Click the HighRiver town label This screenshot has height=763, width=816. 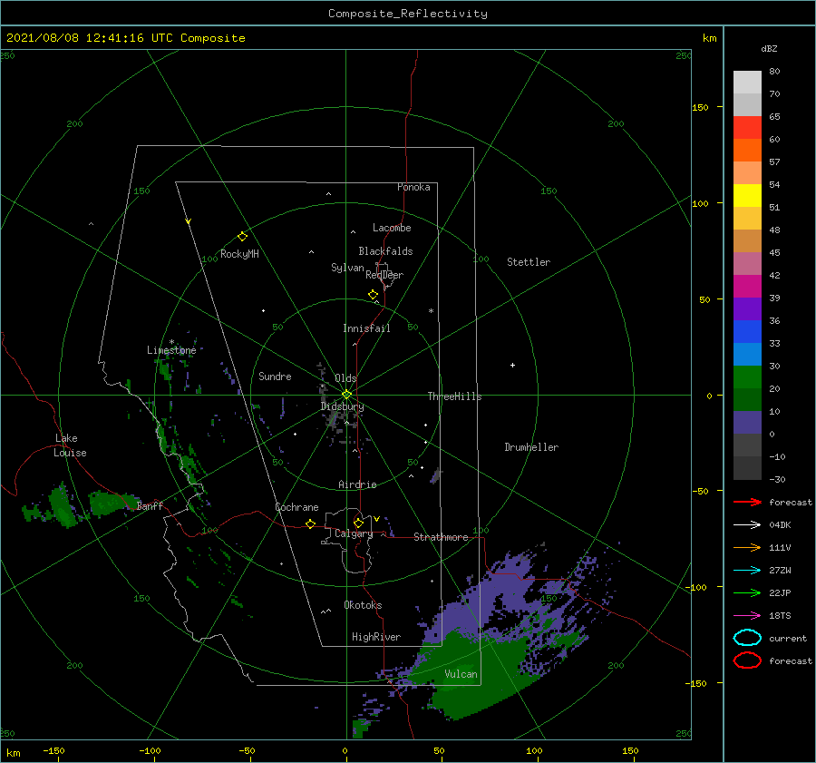[376, 637]
